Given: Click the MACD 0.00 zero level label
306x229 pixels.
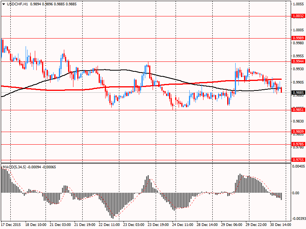Looking at the screenshot, I should (295, 193).
